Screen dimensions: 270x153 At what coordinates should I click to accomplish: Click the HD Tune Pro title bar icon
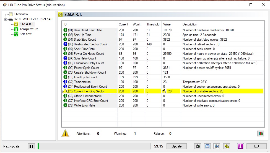[5, 5]
